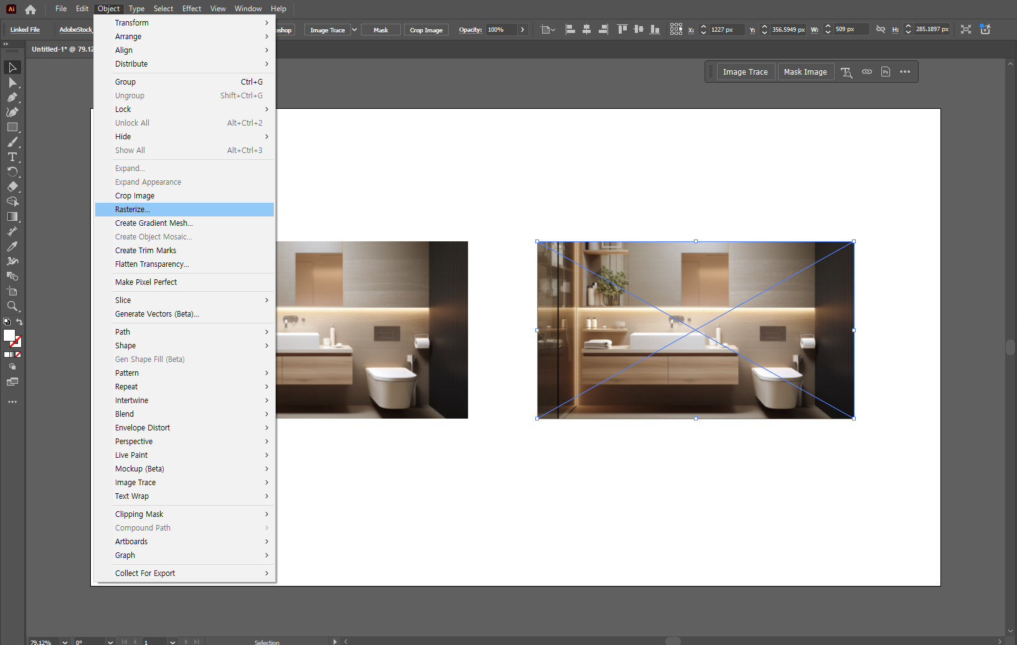
Task: Select the Curvature tool
Action: (12, 112)
